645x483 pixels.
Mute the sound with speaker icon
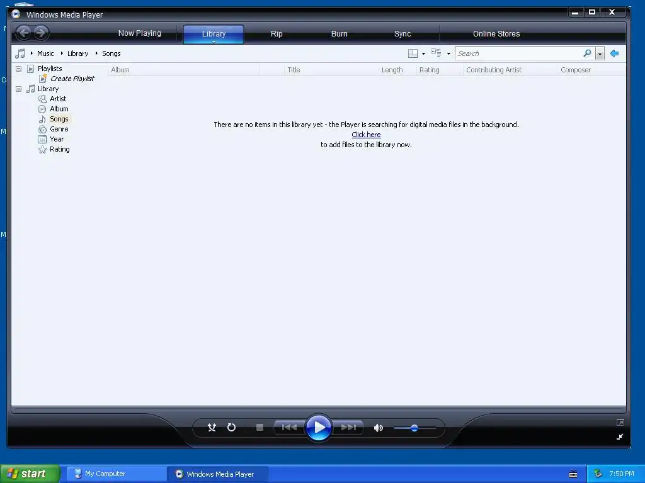click(379, 428)
